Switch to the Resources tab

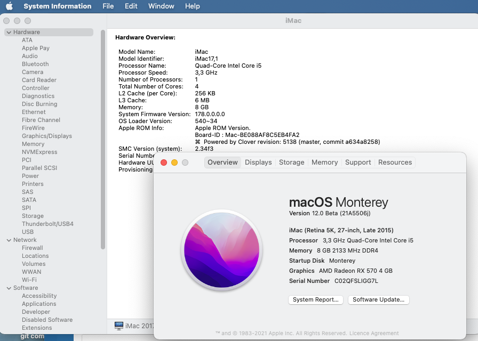tap(395, 163)
